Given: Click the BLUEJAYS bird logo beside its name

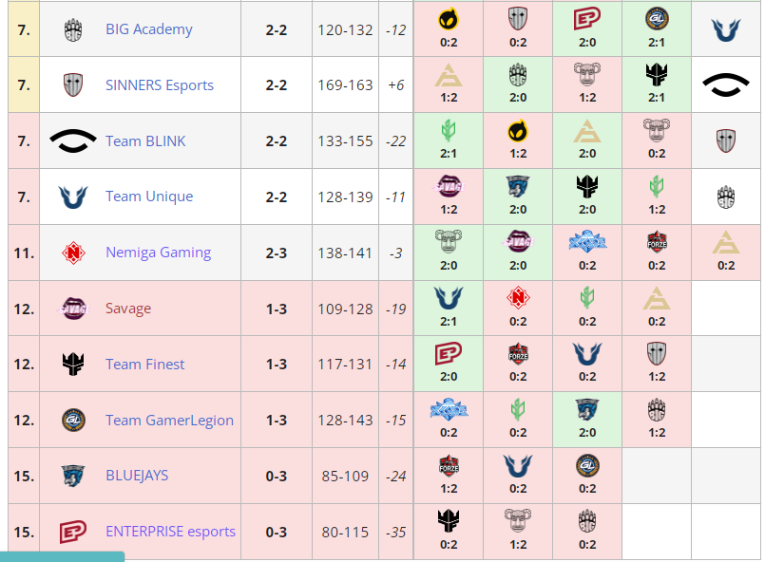Looking at the screenshot, I should point(73,476).
